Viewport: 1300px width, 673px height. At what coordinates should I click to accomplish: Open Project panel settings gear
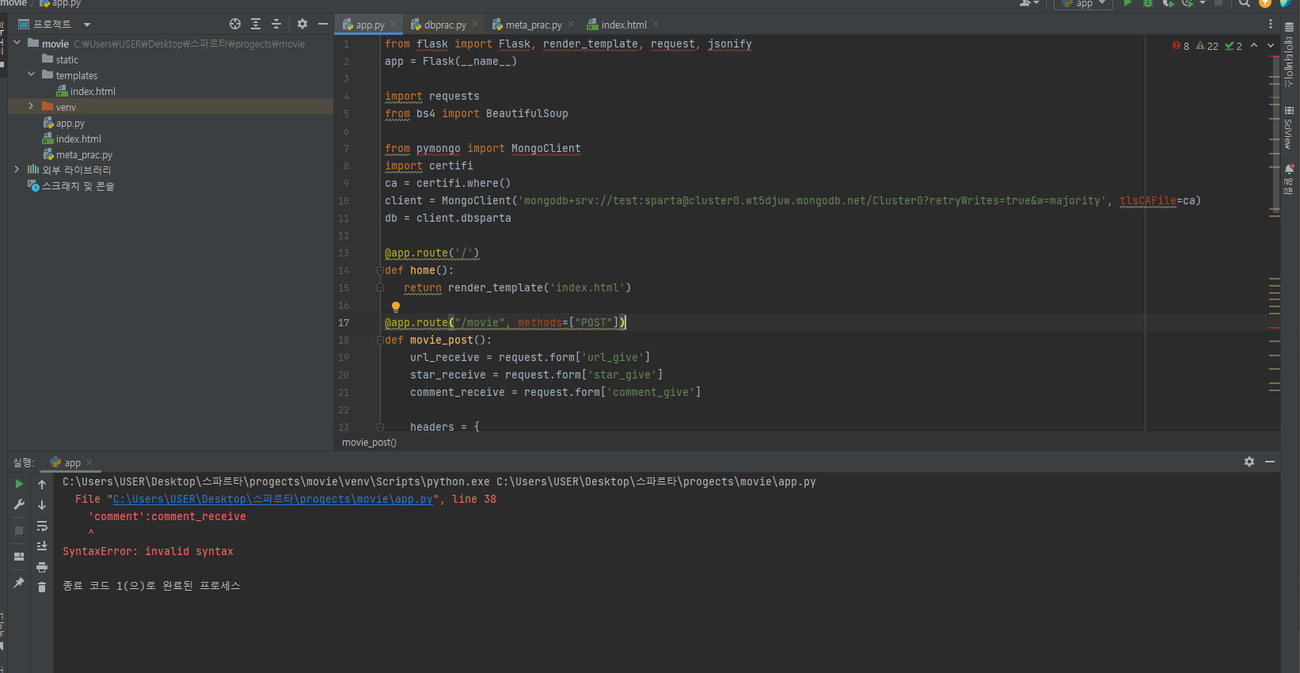pyautogui.click(x=302, y=24)
